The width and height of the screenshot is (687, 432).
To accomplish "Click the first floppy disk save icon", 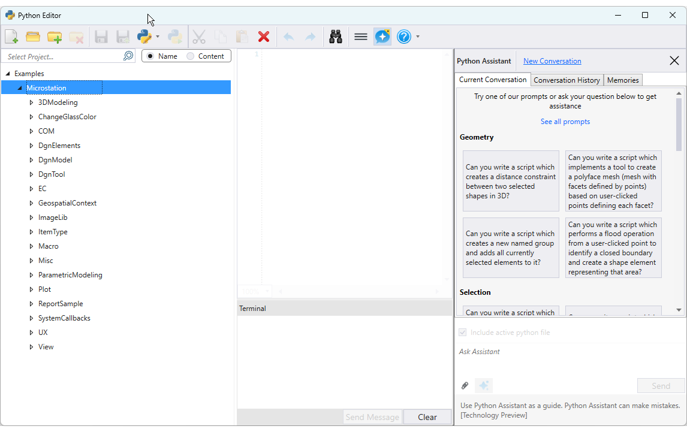I will point(101,37).
